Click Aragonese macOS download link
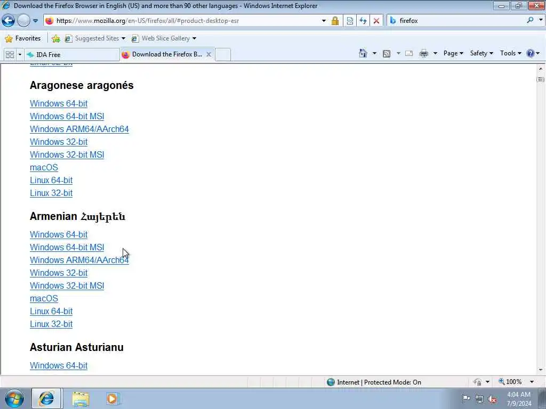The image size is (546, 409). point(44,168)
